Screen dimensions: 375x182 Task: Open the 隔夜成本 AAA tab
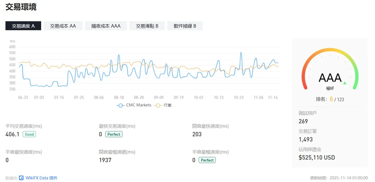tap(106, 26)
